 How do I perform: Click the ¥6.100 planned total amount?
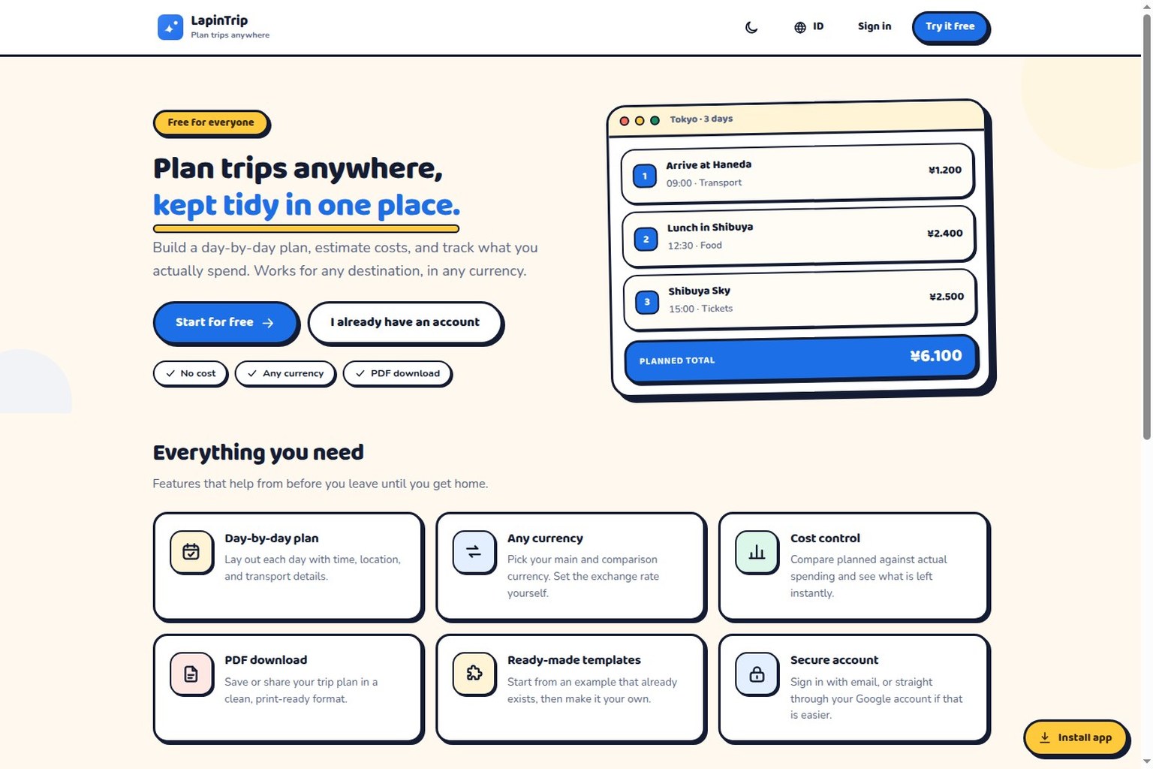[x=936, y=355]
